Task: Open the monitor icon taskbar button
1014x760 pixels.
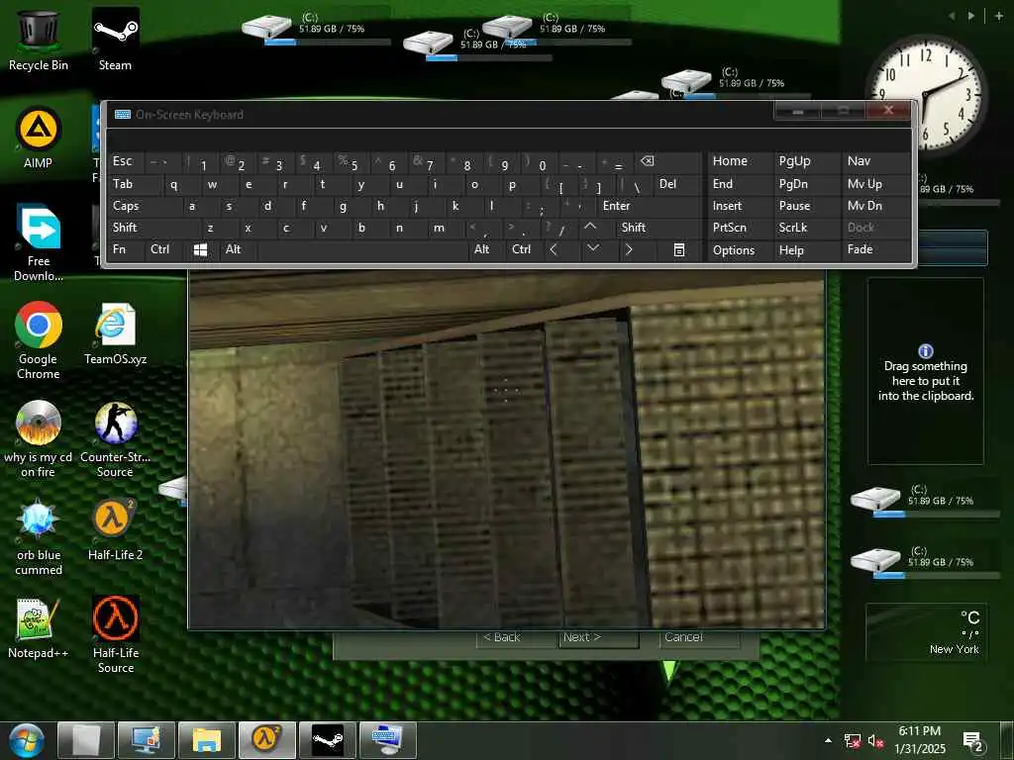Action: pyautogui.click(x=147, y=740)
